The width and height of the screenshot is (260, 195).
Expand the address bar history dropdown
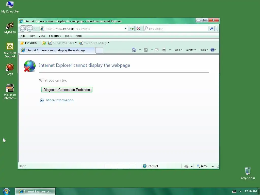coord(125,28)
